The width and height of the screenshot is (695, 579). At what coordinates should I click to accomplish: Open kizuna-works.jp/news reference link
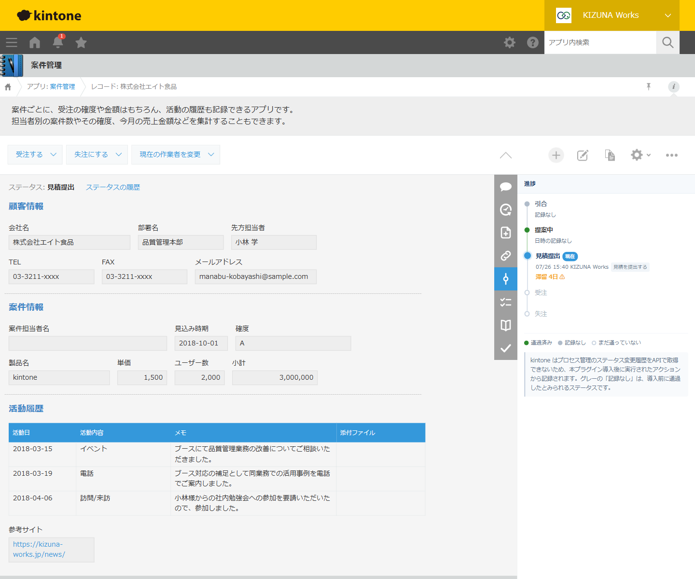click(x=39, y=549)
